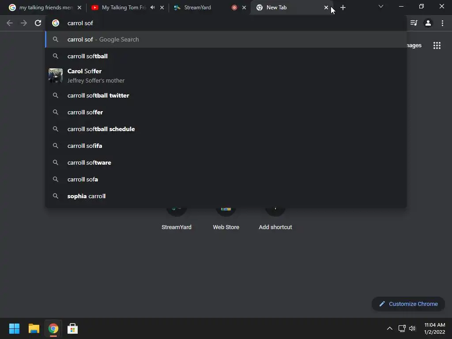Viewport: 452px width, 339px height.
Task: Reload the page with refresh icon
Action: click(x=38, y=23)
